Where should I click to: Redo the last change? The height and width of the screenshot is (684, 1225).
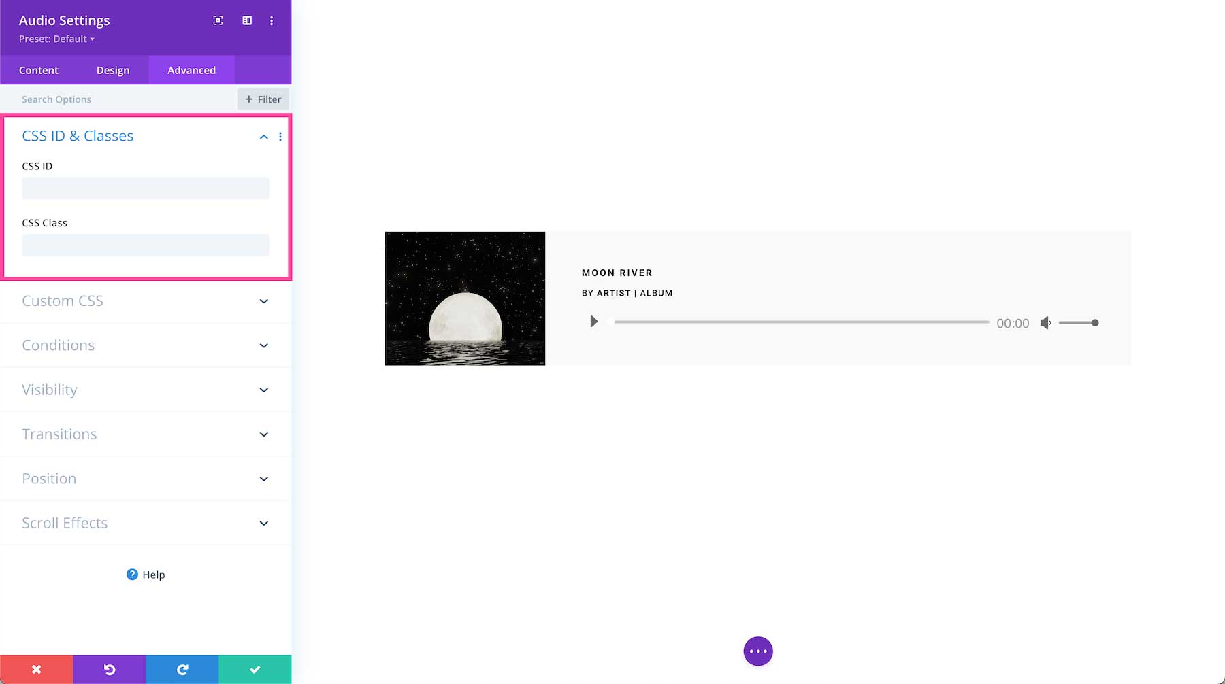click(182, 669)
